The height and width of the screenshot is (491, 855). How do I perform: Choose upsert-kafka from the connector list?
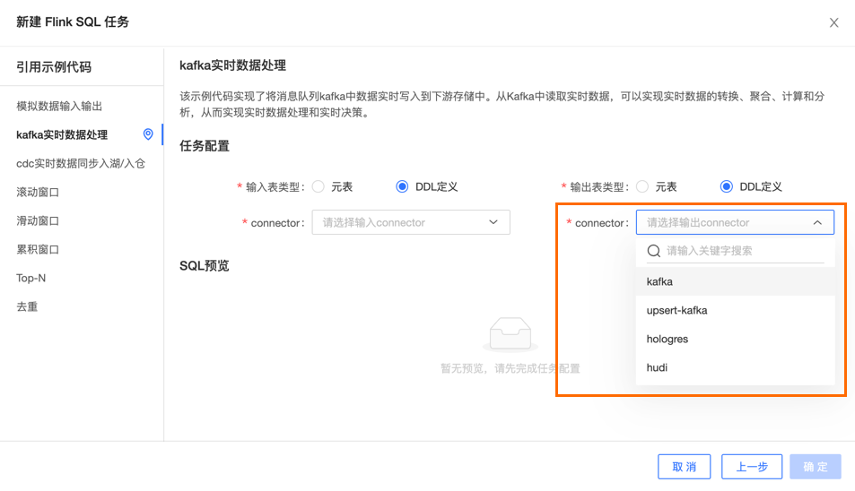pos(735,310)
